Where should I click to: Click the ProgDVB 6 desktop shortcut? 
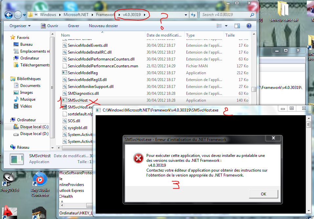(9, 182)
